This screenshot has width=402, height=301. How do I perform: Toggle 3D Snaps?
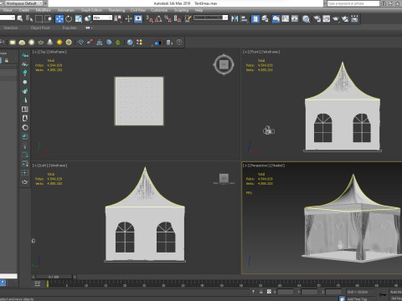(149, 18)
